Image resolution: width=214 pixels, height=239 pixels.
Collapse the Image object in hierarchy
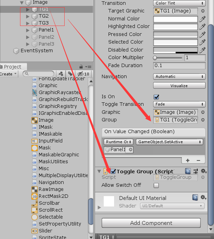(x=22, y=2)
